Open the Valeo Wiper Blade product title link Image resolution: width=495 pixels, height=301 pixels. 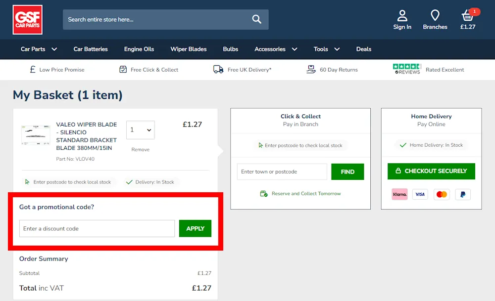pos(87,136)
